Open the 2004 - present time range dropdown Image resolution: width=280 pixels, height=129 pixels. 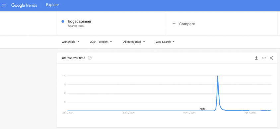[101, 42]
